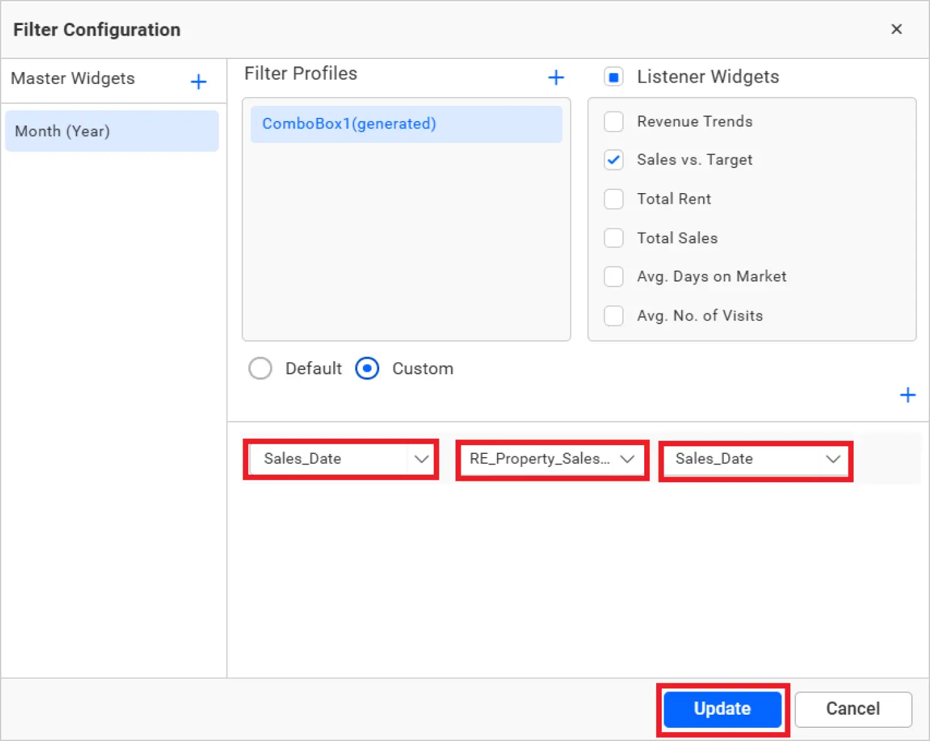The width and height of the screenshot is (930, 741).
Task: Tick the Avg. Days on Market checkbox
Action: coord(614,276)
